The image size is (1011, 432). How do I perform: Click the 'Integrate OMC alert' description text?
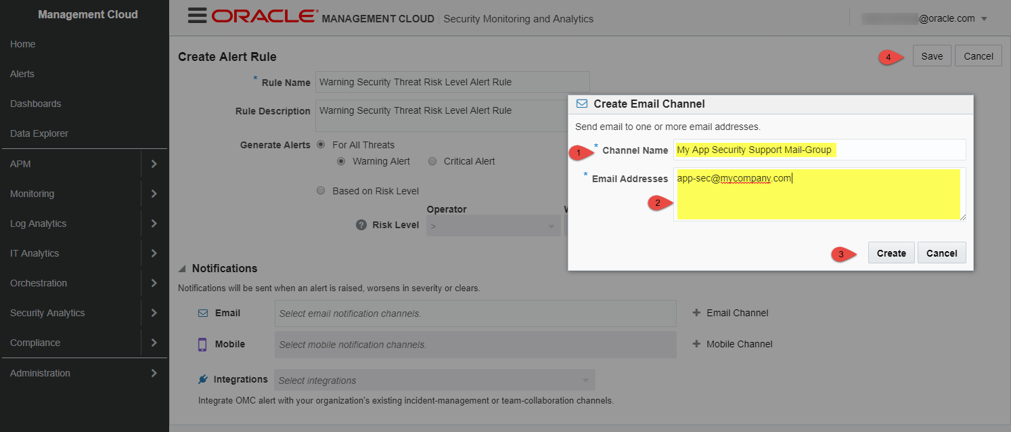406,400
